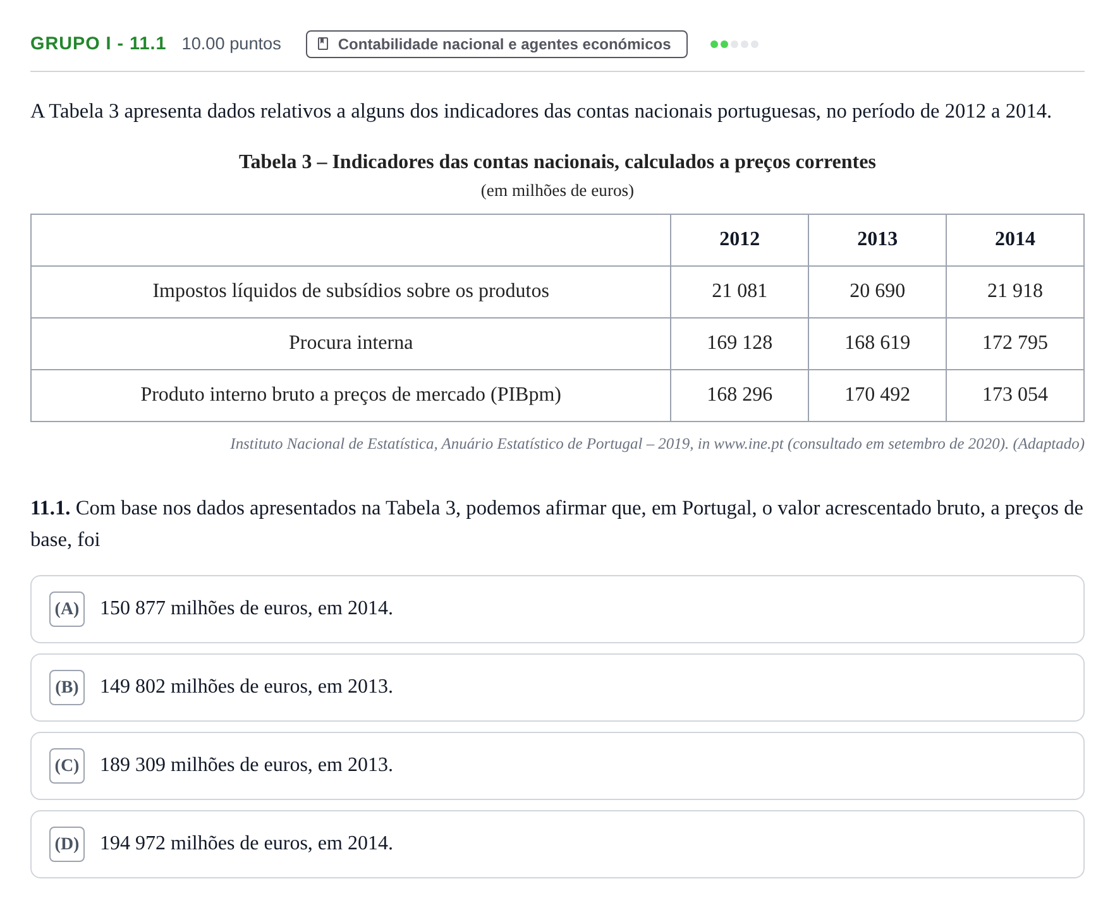This screenshot has height=910, width=1115.
Task: Select the 2014 column header
Action: [x=1015, y=239]
